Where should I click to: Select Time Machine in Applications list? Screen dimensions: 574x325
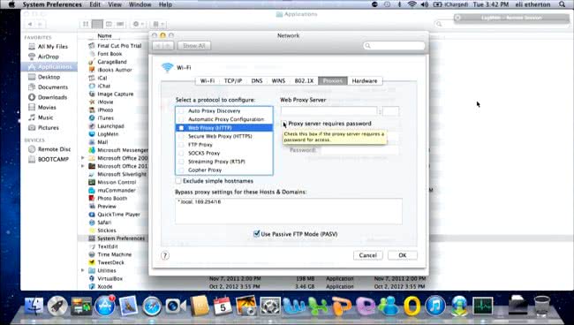(114, 254)
